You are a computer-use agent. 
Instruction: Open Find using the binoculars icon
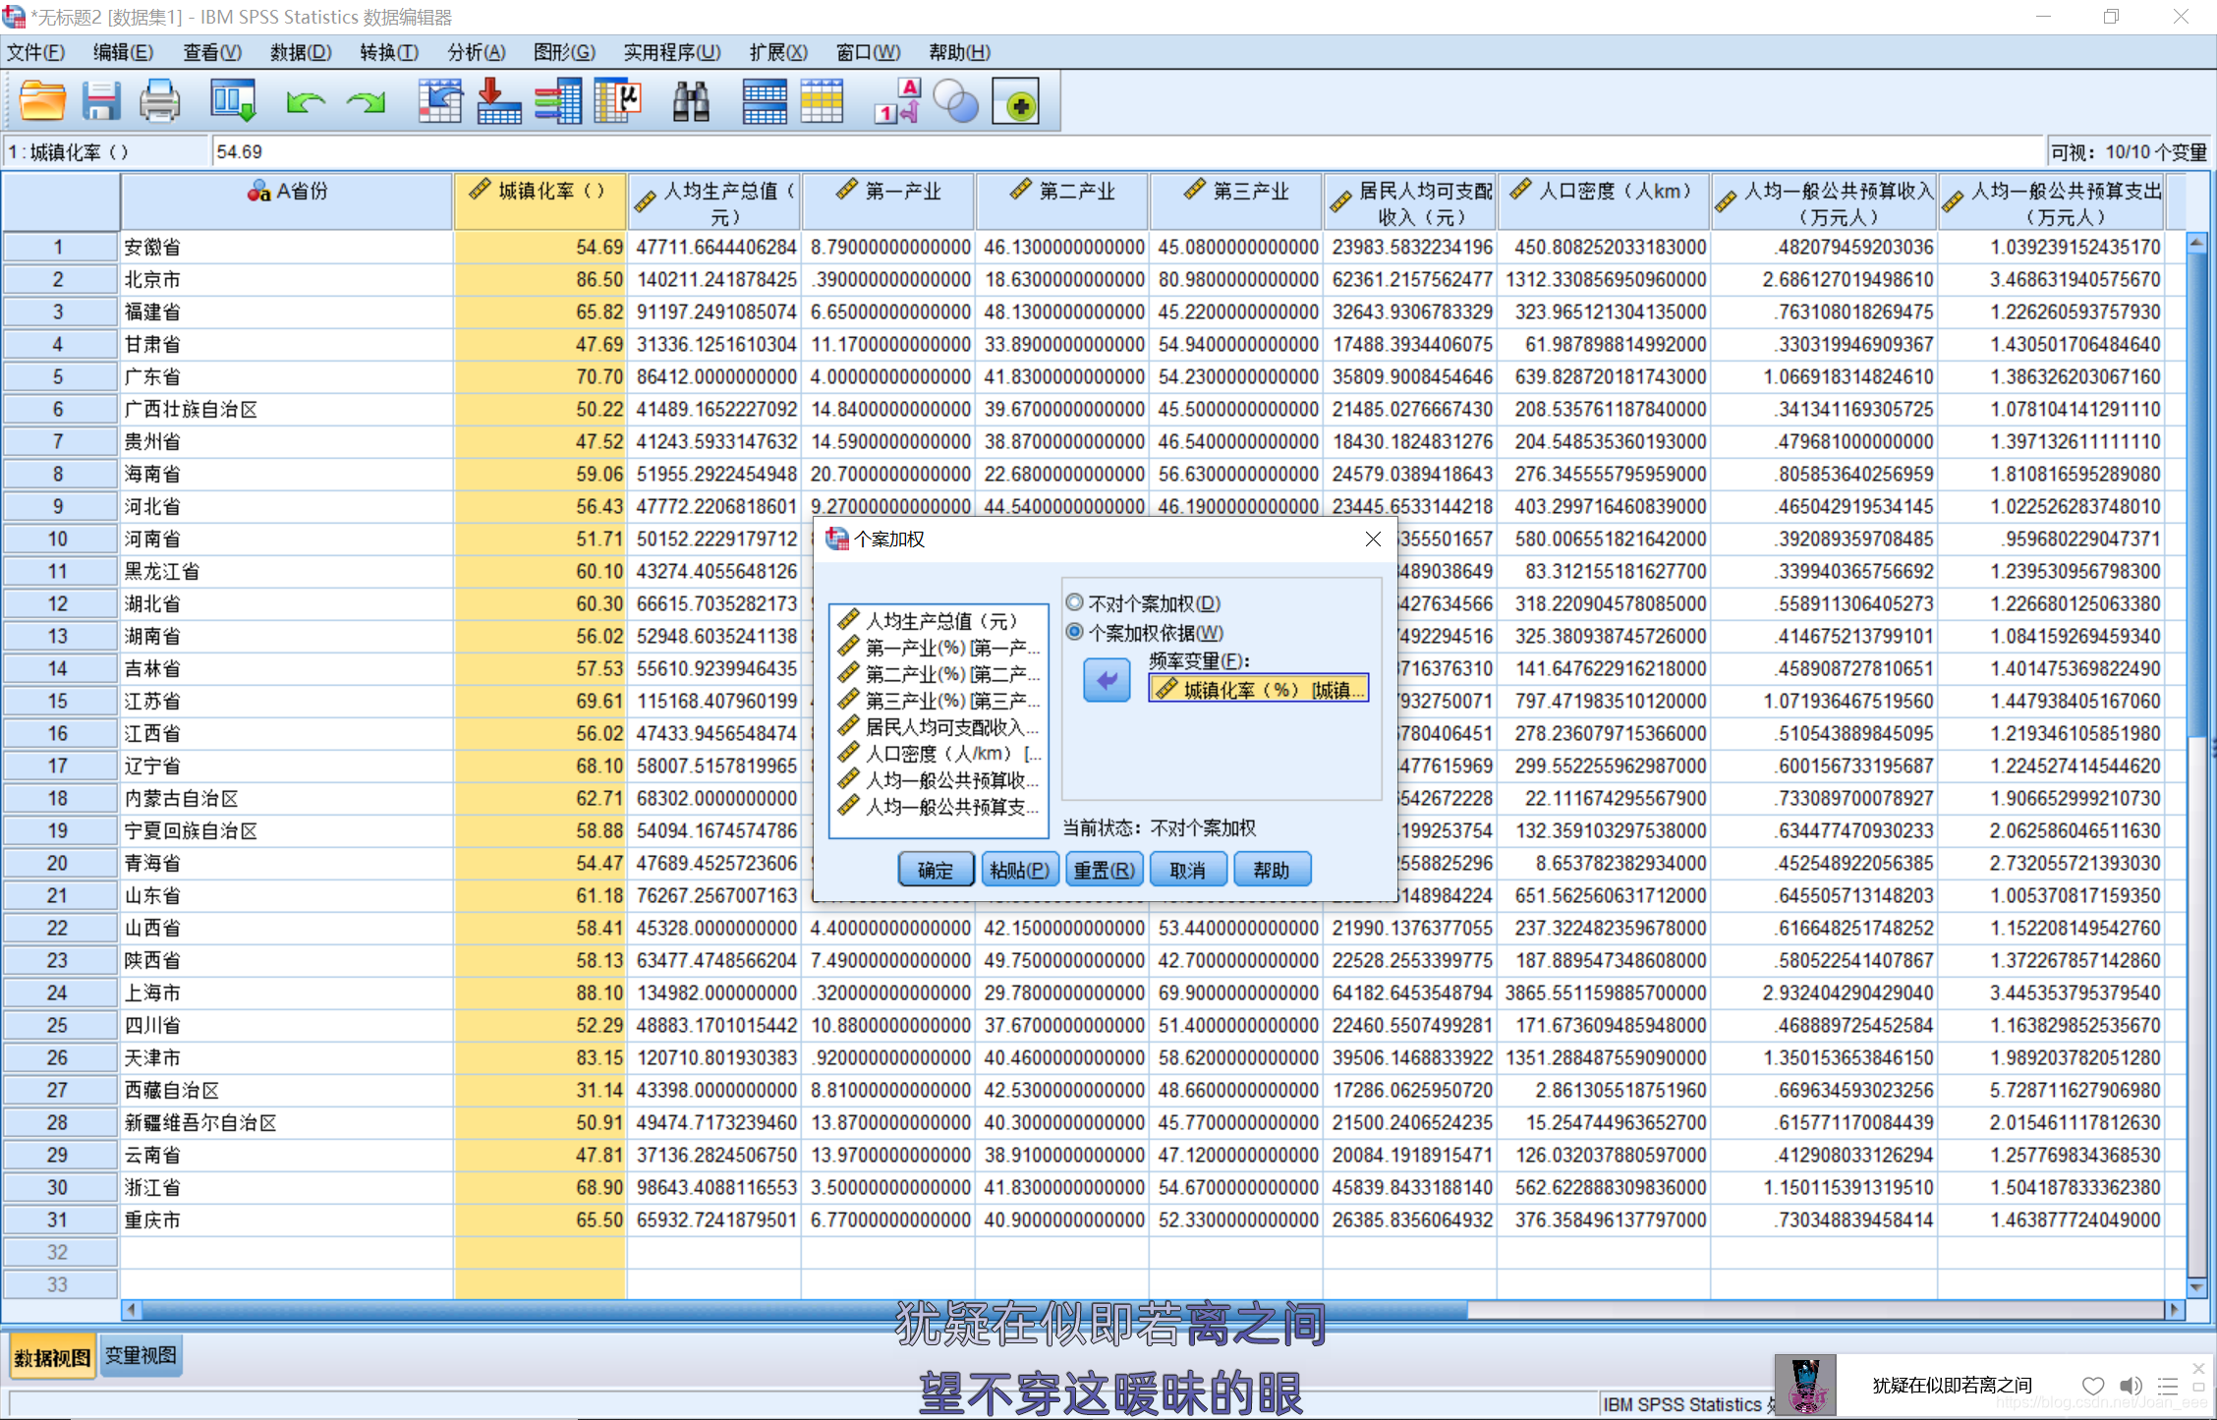[x=691, y=101]
